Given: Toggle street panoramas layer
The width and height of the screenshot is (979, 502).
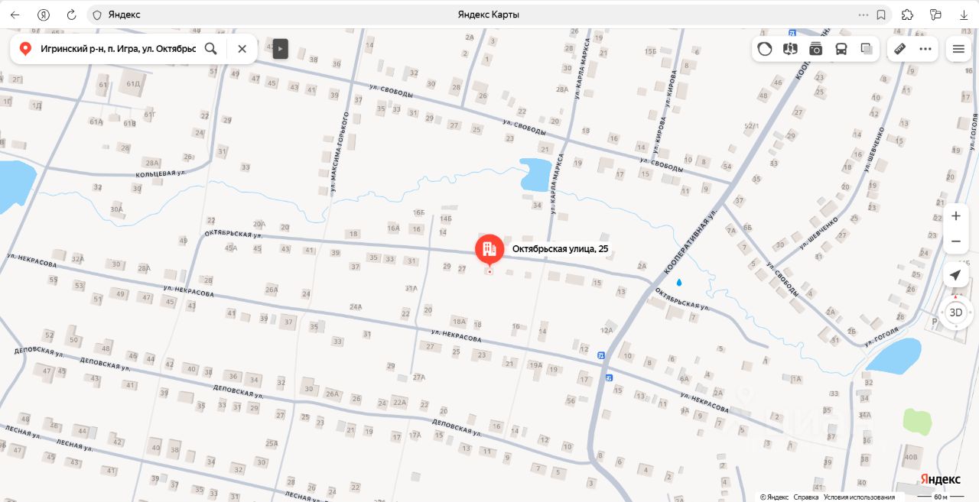Looking at the screenshot, I should tap(790, 49).
